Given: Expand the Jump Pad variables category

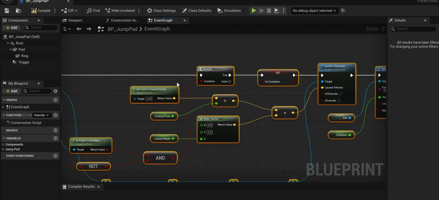Looking at the screenshot, I should point(3,149).
